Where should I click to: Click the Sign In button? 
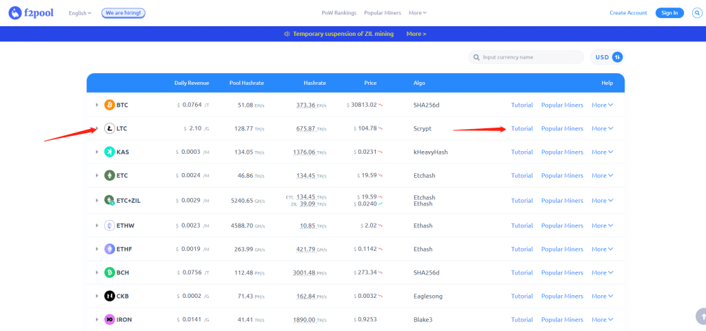669,13
